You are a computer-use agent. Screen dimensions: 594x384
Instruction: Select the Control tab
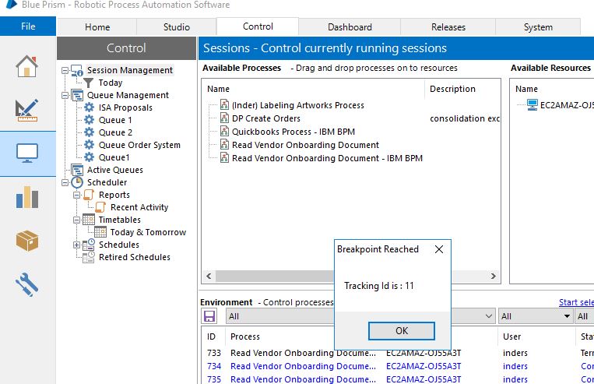click(x=258, y=26)
